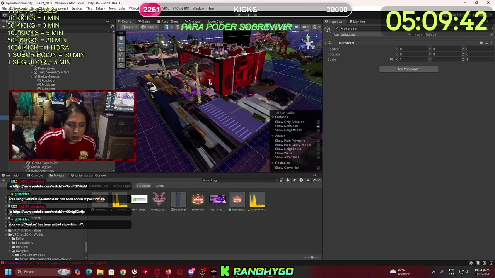Open the Center pivot mode dropdown
Screen dimensions: 495x278
click(x=129, y=27)
